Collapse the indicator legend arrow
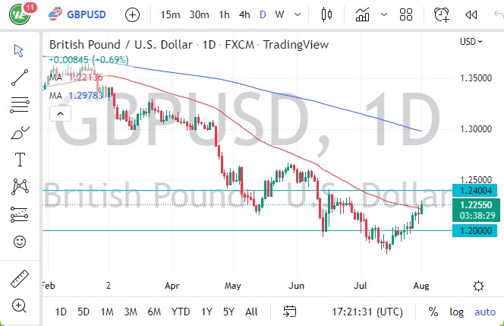This screenshot has width=504, height=326. [x=59, y=114]
